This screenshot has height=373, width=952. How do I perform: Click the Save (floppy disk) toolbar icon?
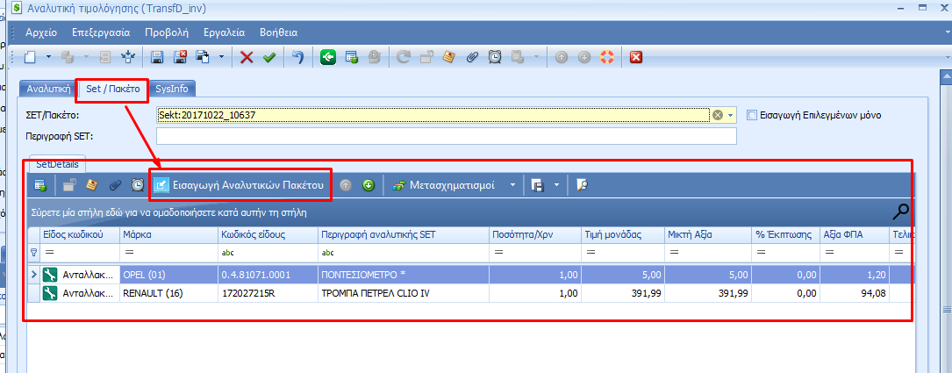click(x=158, y=57)
